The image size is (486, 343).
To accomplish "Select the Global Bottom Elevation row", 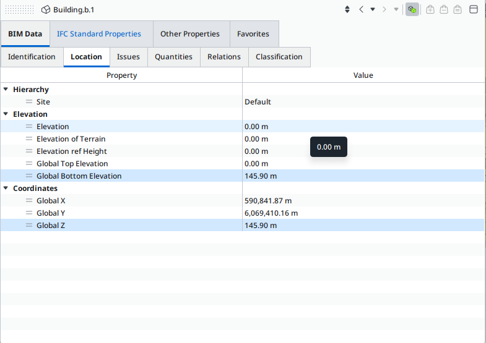I will coord(242,176).
